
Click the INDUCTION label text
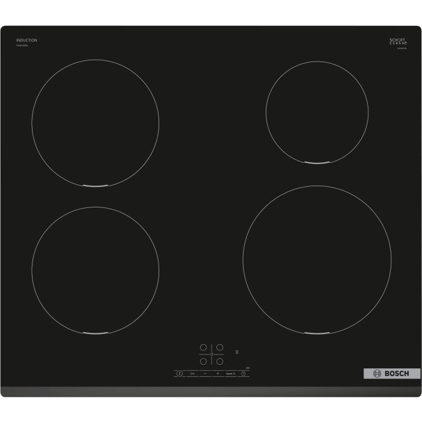click(x=27, y=40)
